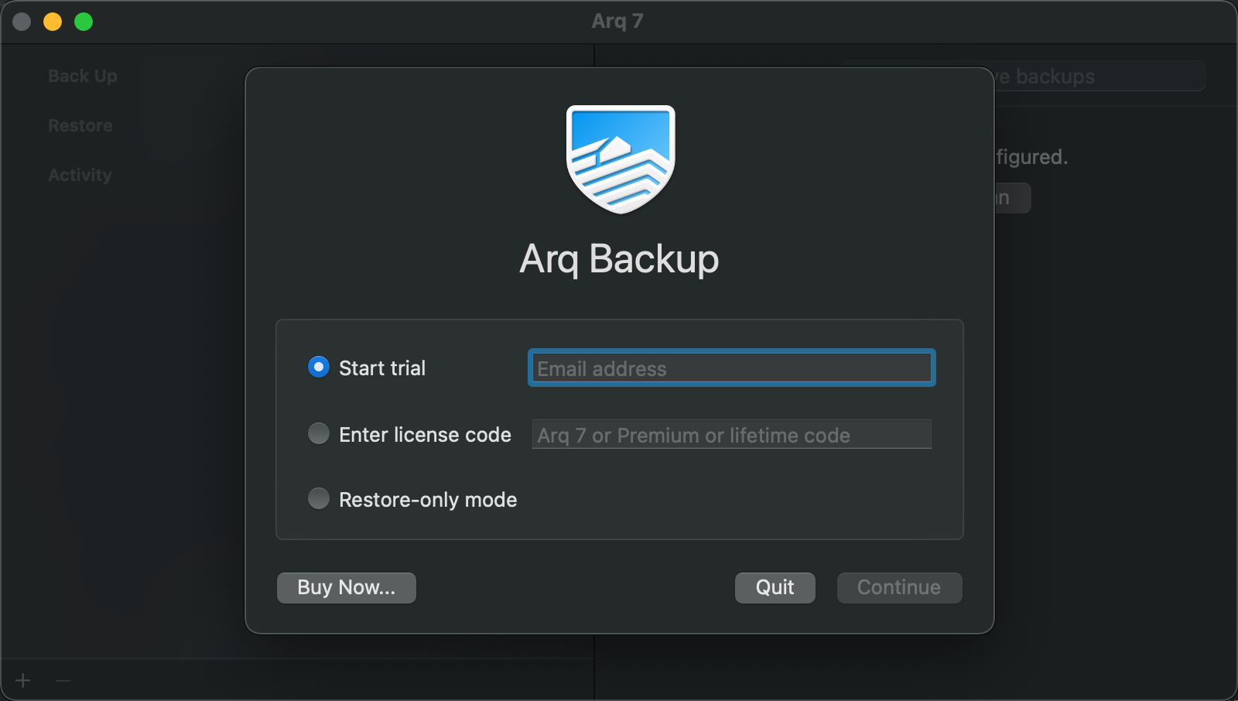Click the Arq Backup title text
Screen dimensions: 1238x701
click(x=619, y=258)
